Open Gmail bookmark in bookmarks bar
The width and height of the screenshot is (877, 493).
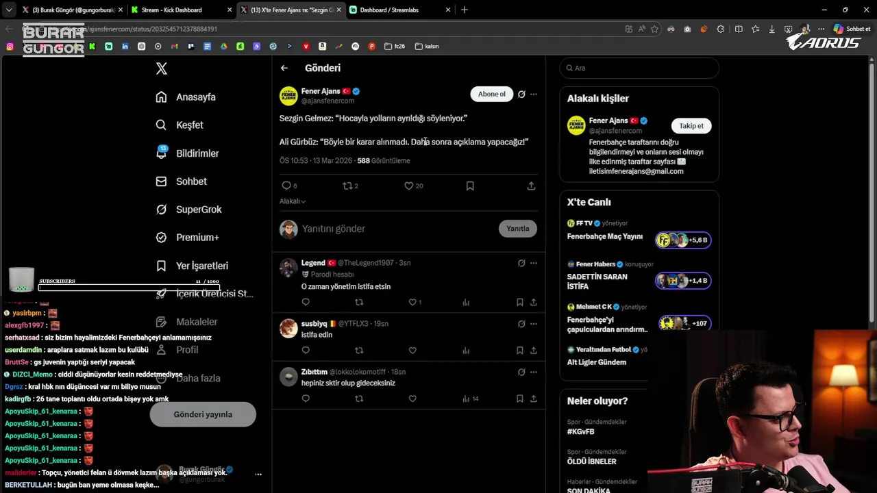(175, 47)
